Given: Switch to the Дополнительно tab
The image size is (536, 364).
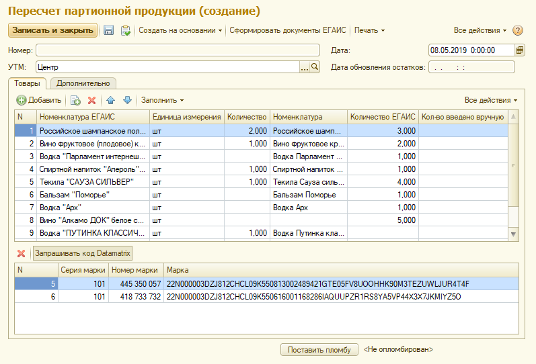Looking at the screenshot, I should point(83,83).
